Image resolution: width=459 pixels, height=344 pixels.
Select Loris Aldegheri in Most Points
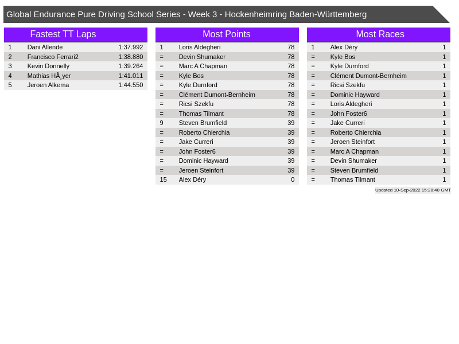(x=199, y=47)
